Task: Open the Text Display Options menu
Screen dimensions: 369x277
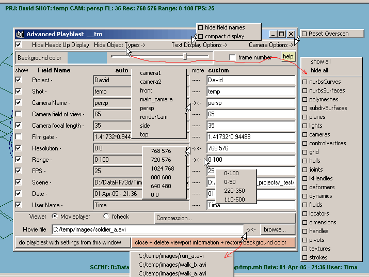Action: pos(199,45)
